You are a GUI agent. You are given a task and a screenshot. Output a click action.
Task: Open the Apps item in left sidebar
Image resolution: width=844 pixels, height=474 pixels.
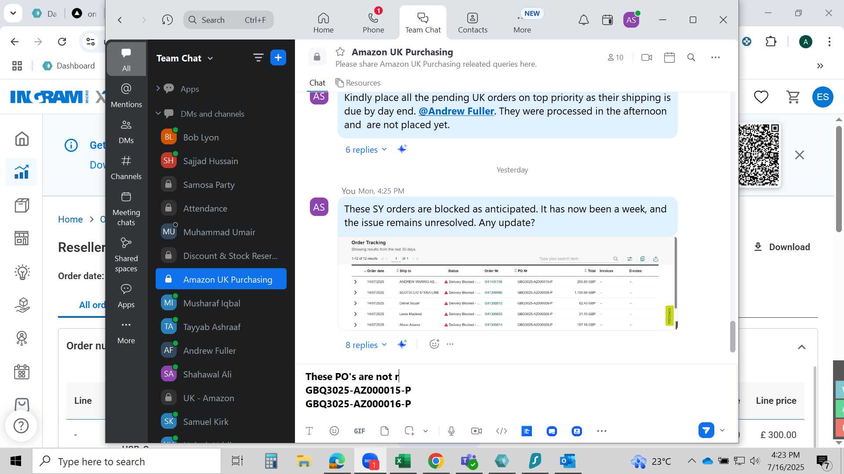pos(126,296)
